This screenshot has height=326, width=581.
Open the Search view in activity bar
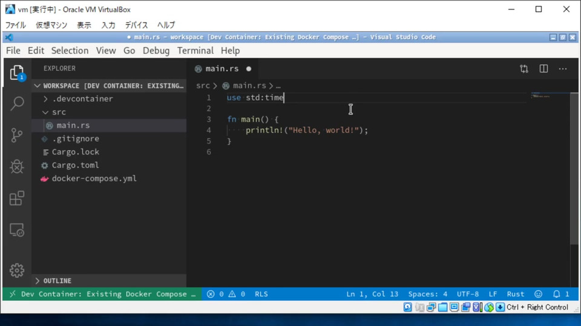click(17, 103)
